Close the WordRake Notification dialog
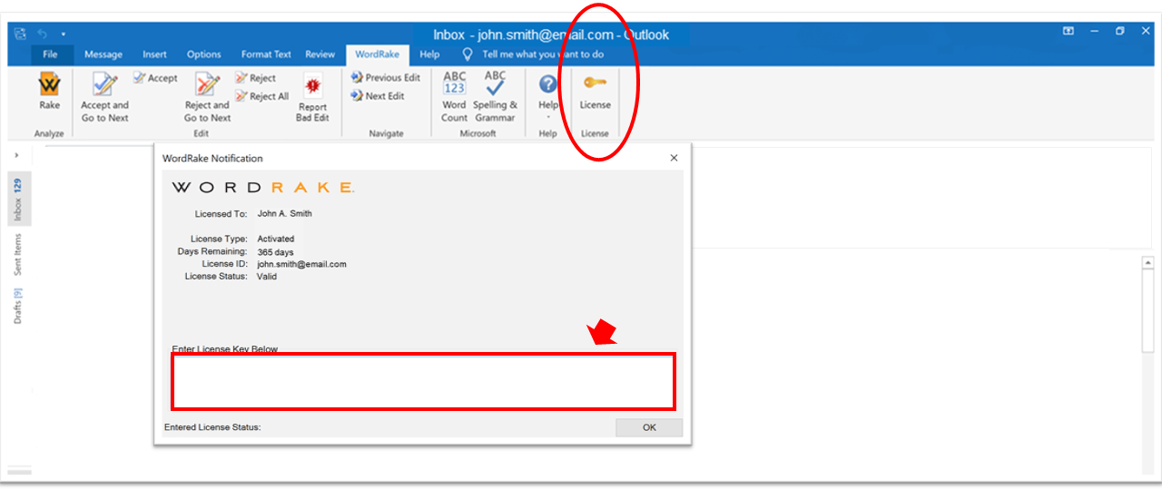 click(x=674, y=158)
